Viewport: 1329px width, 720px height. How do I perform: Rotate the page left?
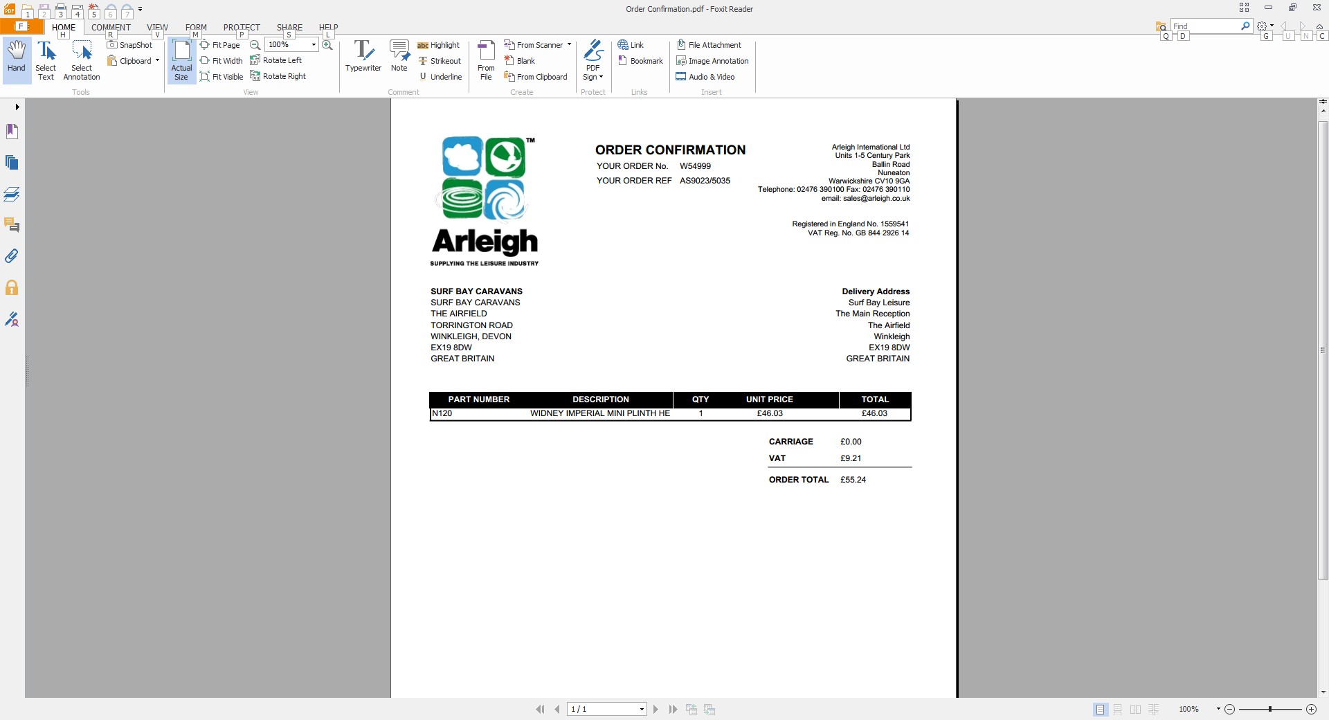point(276,60)
